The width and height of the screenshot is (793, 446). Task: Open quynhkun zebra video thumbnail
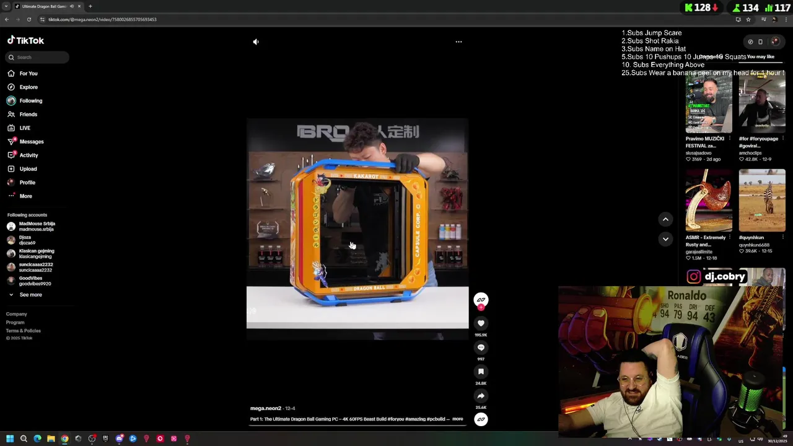point(762,201)
